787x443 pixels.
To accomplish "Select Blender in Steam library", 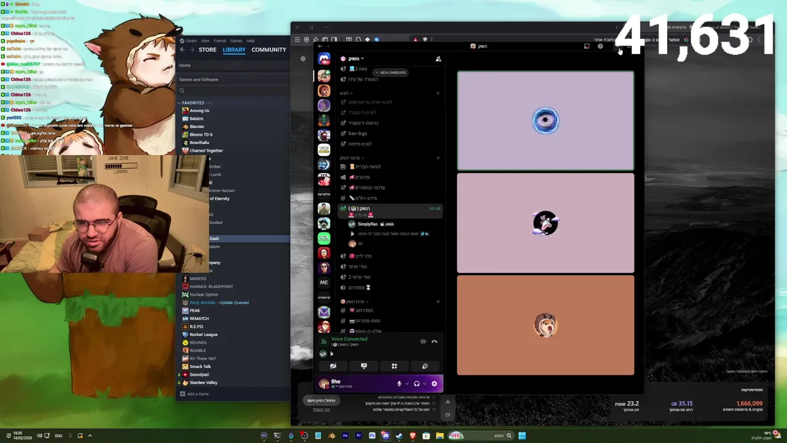I will click(197, 127).
